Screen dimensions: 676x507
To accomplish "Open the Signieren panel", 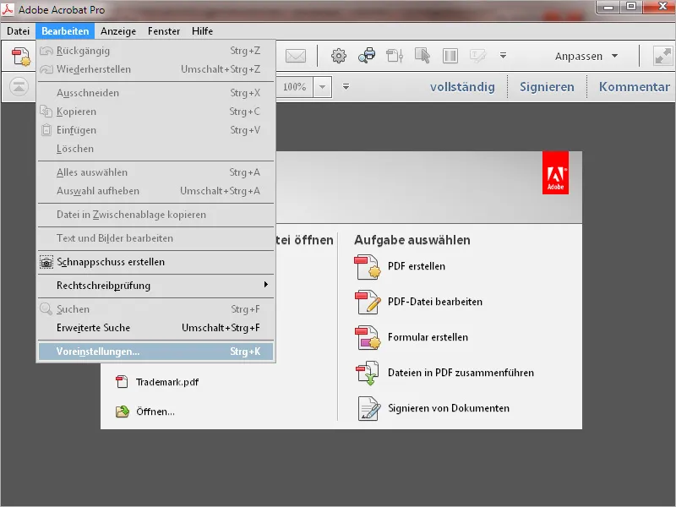I will pyautogui.click(x=547, y=87).
